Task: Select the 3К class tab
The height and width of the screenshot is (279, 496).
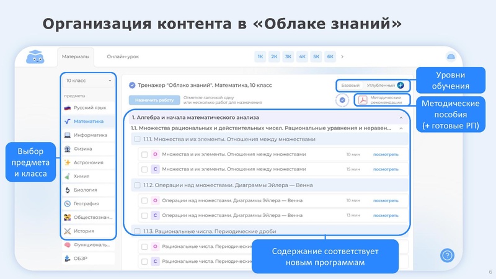Action: (x=288, y=56)
